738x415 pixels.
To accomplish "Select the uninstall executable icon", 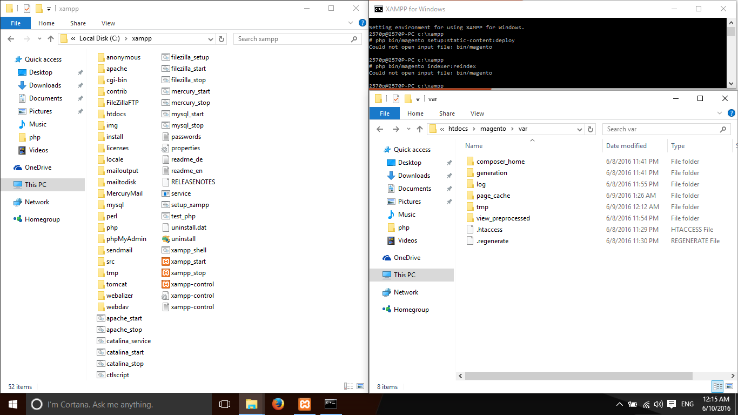I will 166,239.
